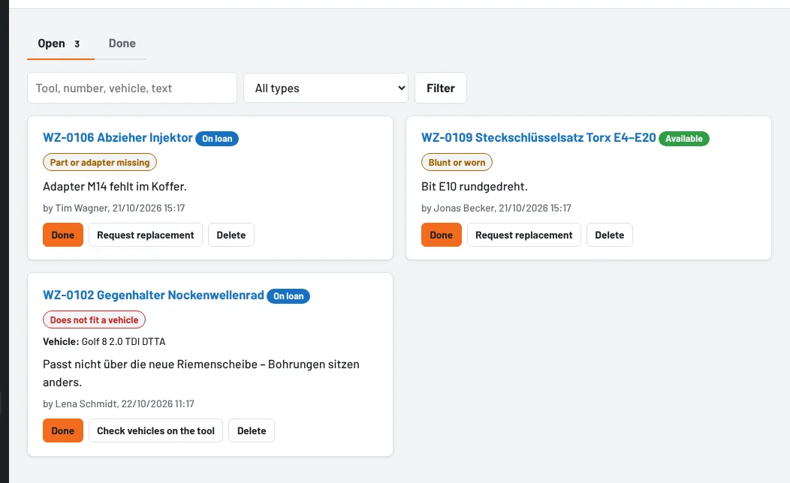Screen dimensions: 790x483
Task: Click the On loan badge on WZ-0106
Action: [x=217, y=138]
